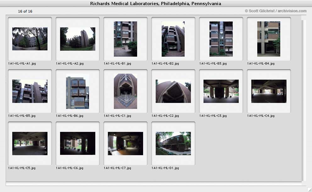Click the filename text 1A1-KL-ML-B4.jpg
The image size is (312, 192).
click(261, 64)
